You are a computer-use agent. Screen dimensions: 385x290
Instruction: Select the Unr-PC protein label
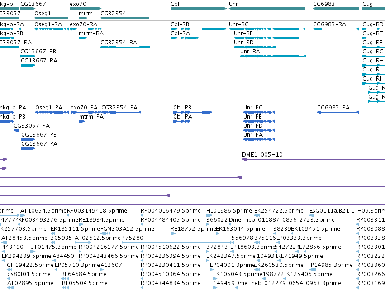point(252,108)
